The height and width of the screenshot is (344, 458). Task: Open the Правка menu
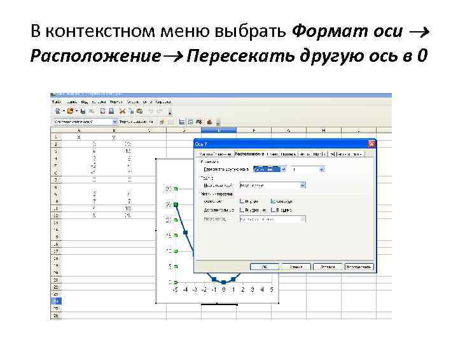[72, 102]
